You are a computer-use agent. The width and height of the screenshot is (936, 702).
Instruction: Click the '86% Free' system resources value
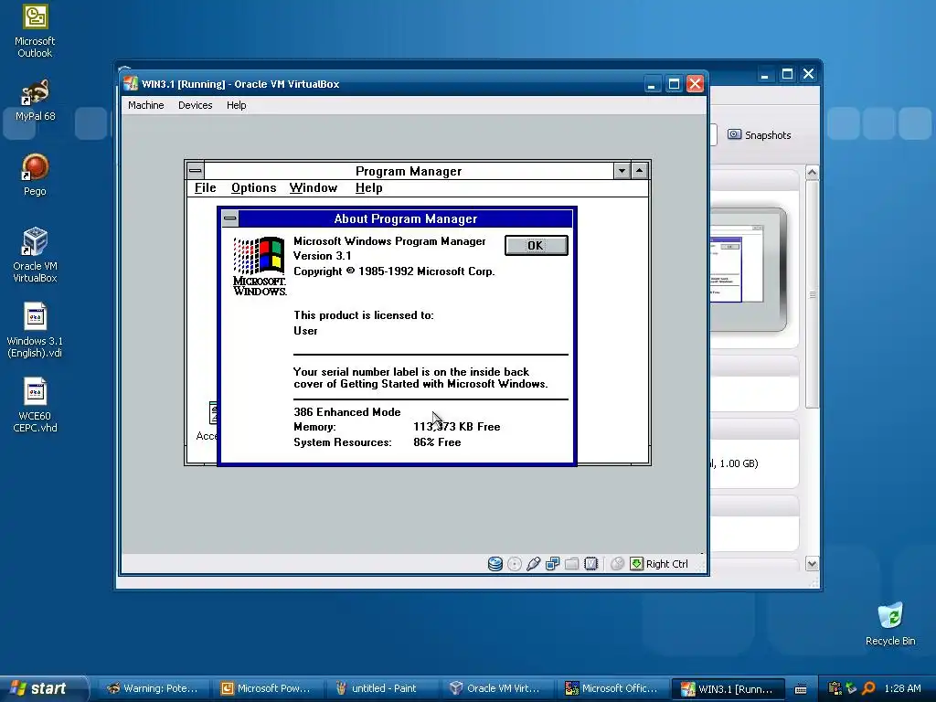click(x=437, y=442)
